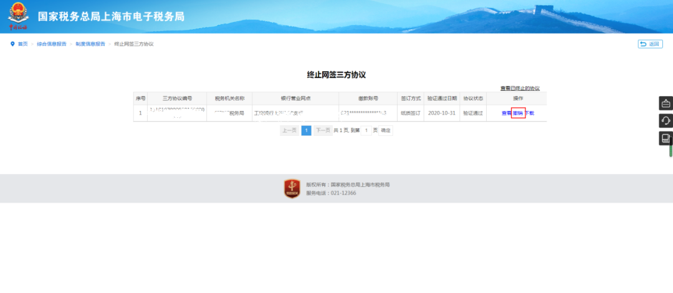Click the jump-to-page number input field
Viewport: 673px width, 293px height.
coord(366,130)
